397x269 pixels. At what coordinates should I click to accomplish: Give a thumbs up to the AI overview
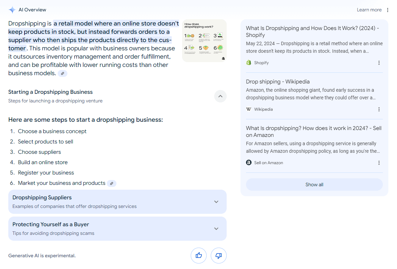click(x=199, y=255)
